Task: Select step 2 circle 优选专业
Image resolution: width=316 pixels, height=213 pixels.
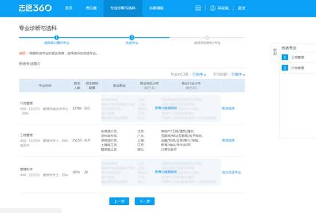Action: (132, 37)
